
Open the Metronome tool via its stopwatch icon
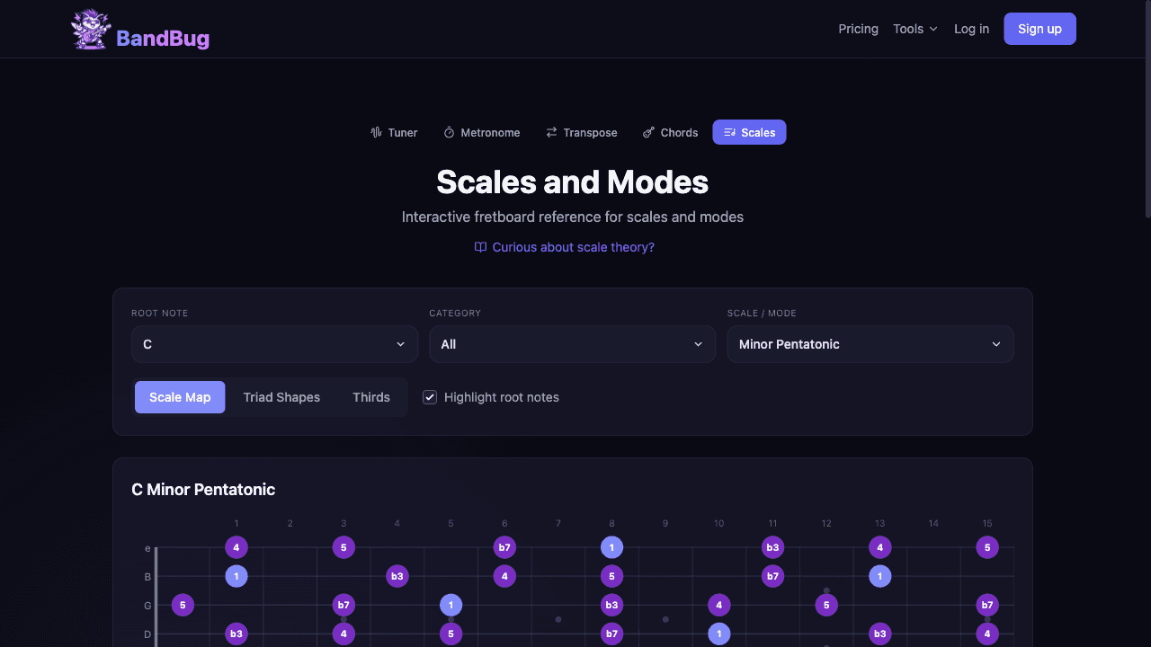448,132
